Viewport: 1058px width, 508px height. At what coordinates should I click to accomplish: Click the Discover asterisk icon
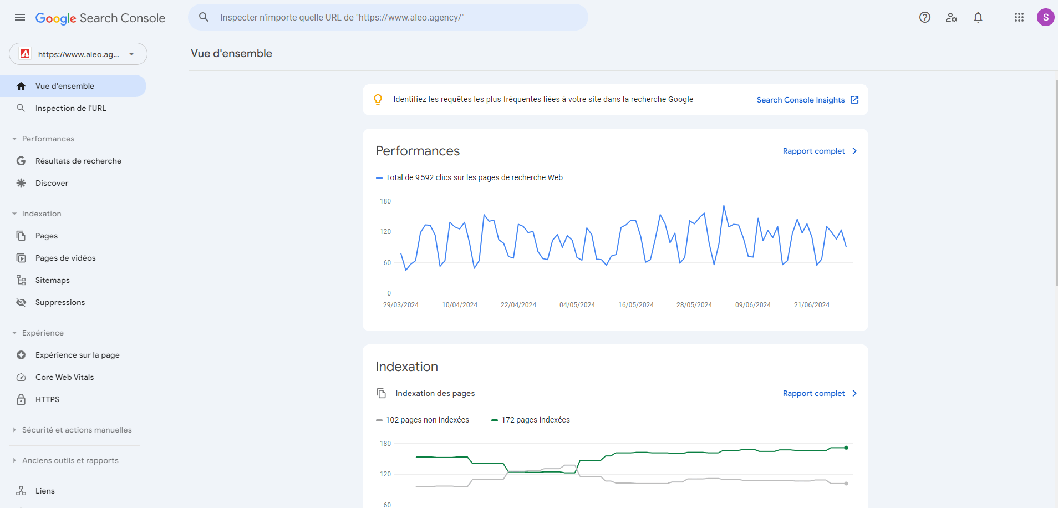(x=21, y=183)
